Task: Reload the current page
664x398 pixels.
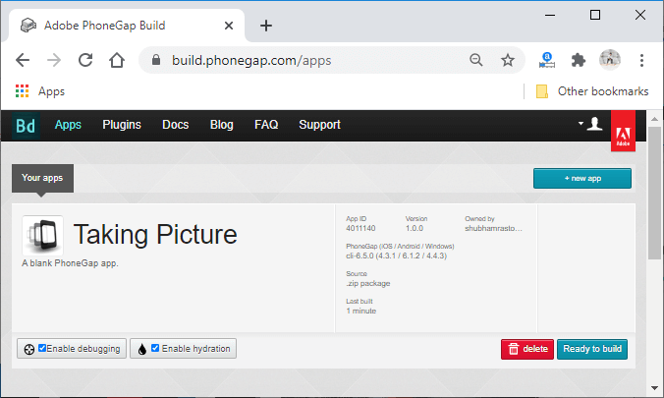Action: (85, 60)
